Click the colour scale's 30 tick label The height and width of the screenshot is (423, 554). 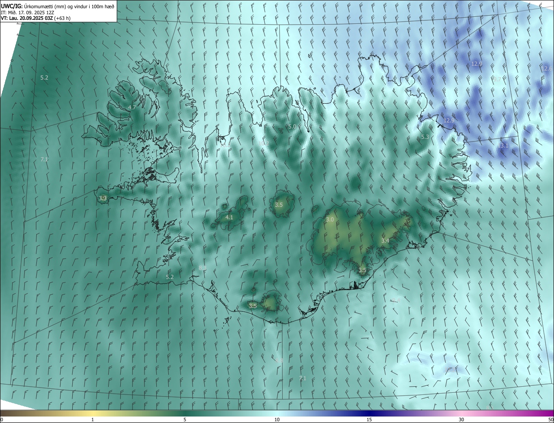pyautogui.click(x=461, y=420)
